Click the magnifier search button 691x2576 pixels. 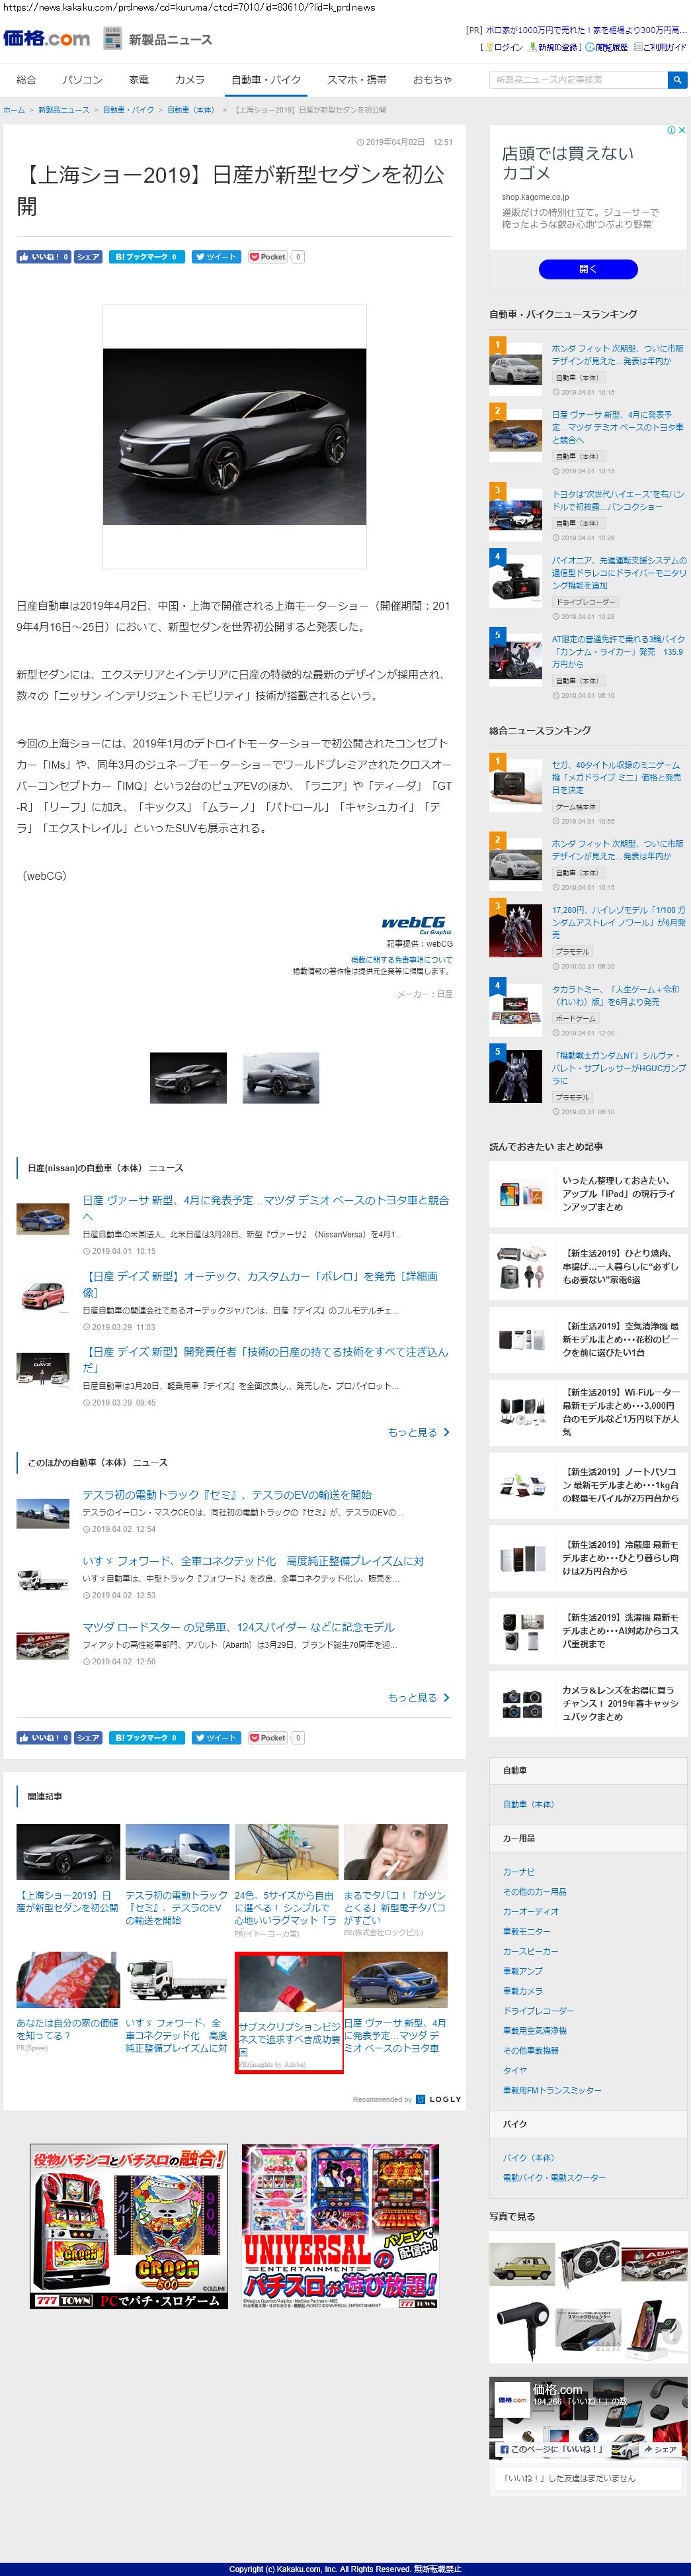tap(677, 80)
